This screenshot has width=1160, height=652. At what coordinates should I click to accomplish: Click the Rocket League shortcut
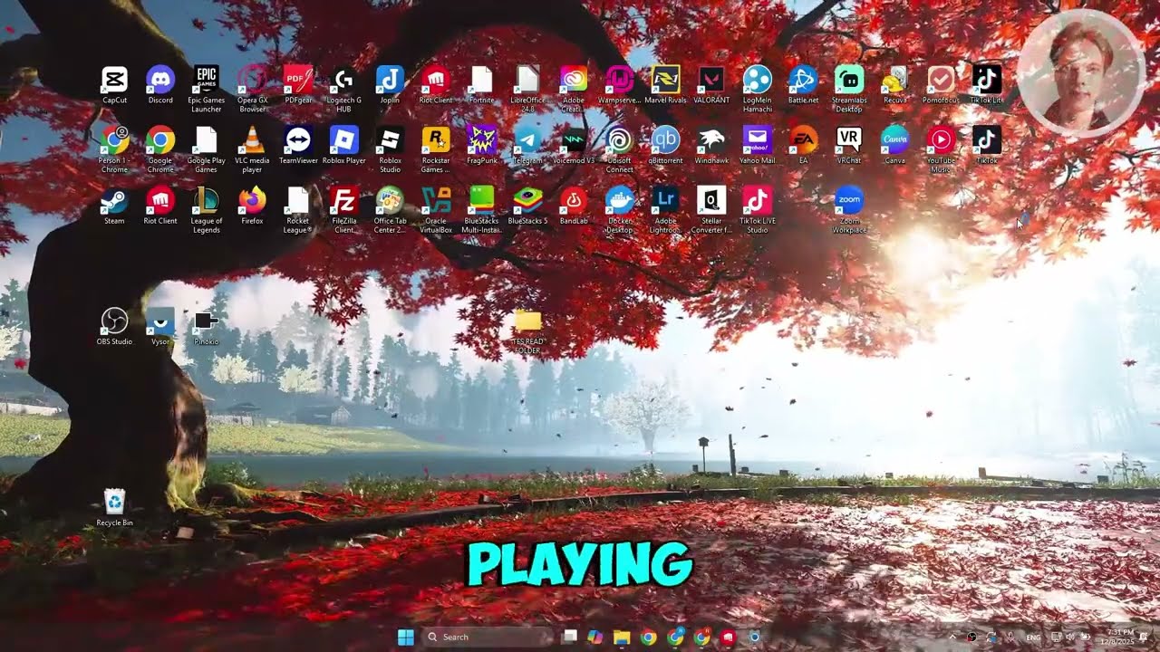298,200
